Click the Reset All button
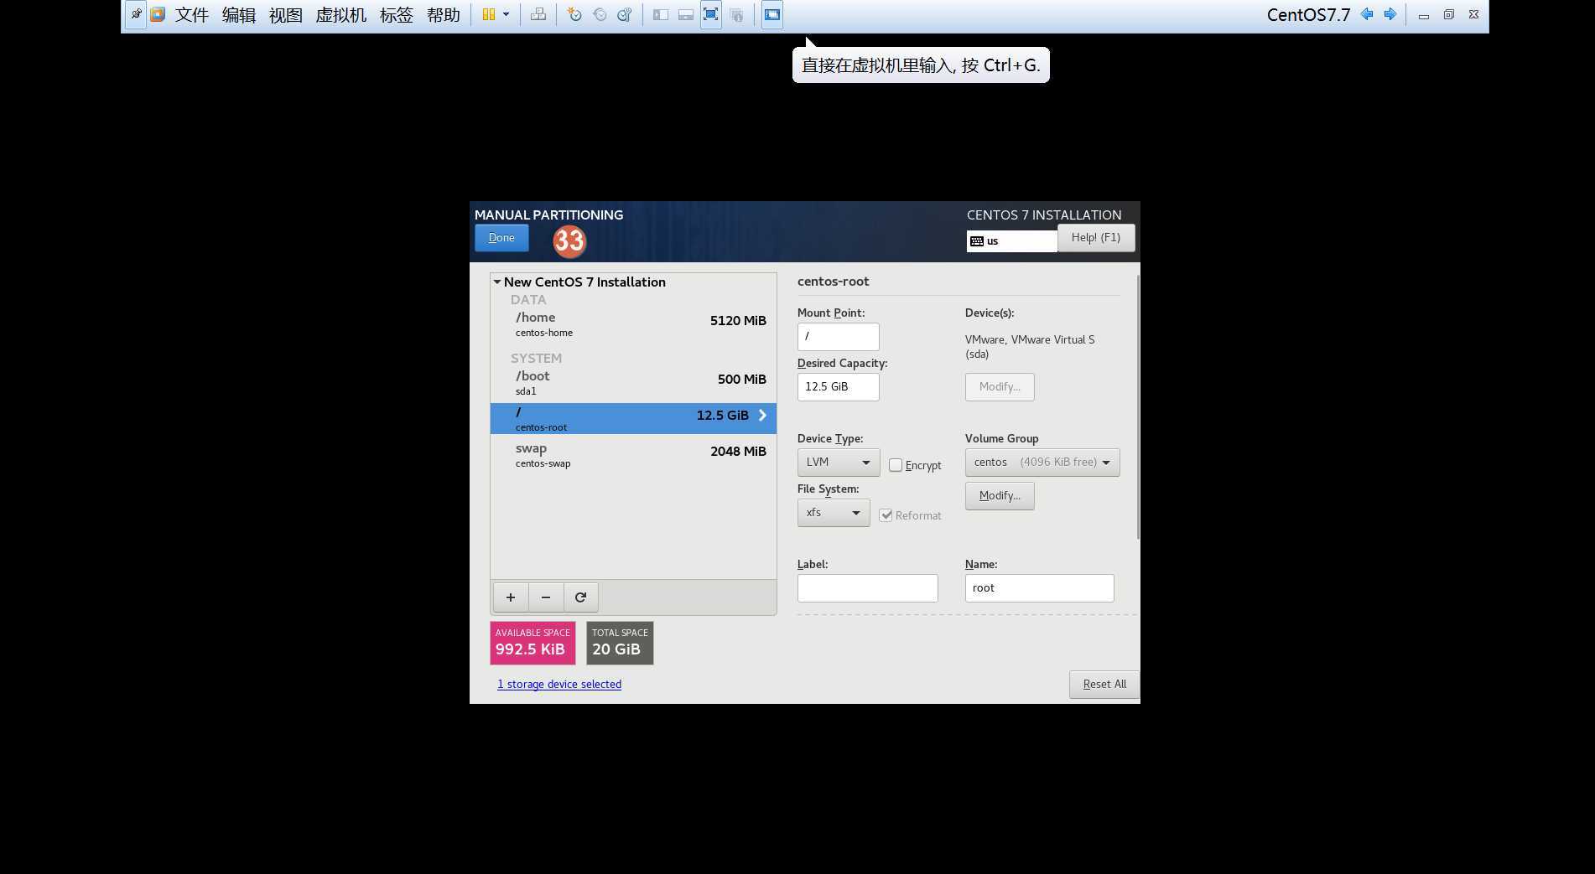The height and width of the screenshot is (874, 1595). [x=1104, y=685]
